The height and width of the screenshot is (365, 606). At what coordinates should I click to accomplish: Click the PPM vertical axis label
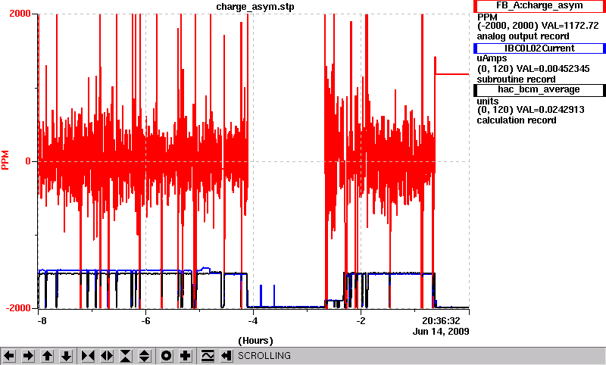point(5,161)
